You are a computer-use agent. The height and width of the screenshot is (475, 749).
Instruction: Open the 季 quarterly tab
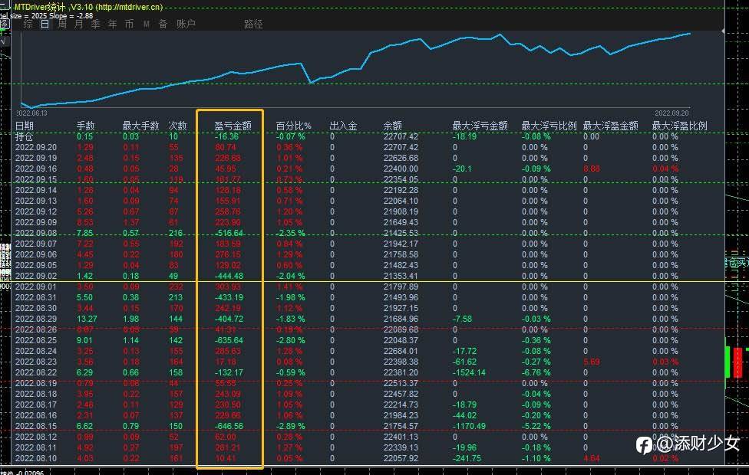(x=96, y=24)
